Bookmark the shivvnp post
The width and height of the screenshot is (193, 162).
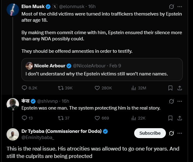[x=170, y=118]
